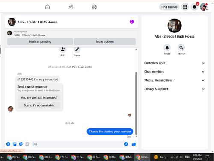Click Alex's avatar beside quick response
Viewport: 214px width, 161px height.
pyautogui.click(x=11, y=109)
